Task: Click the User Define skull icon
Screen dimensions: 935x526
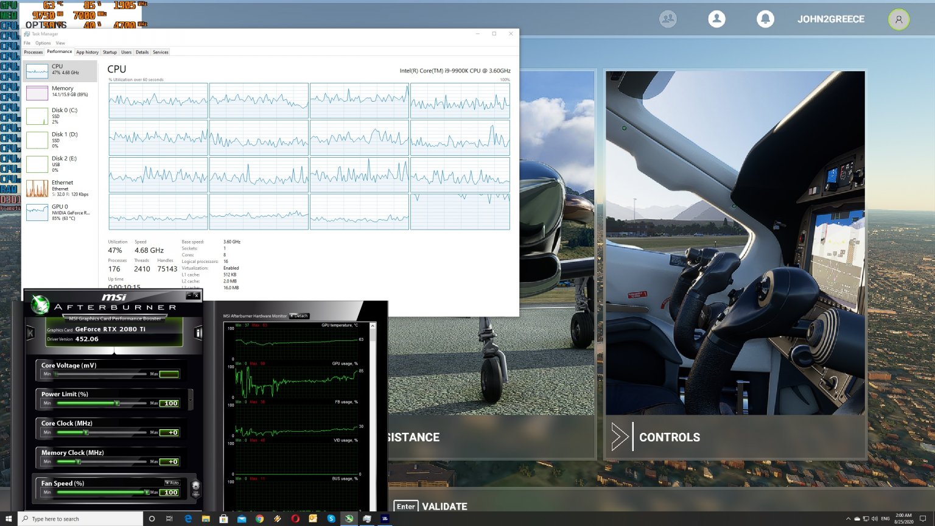Action: click(195, 487)
